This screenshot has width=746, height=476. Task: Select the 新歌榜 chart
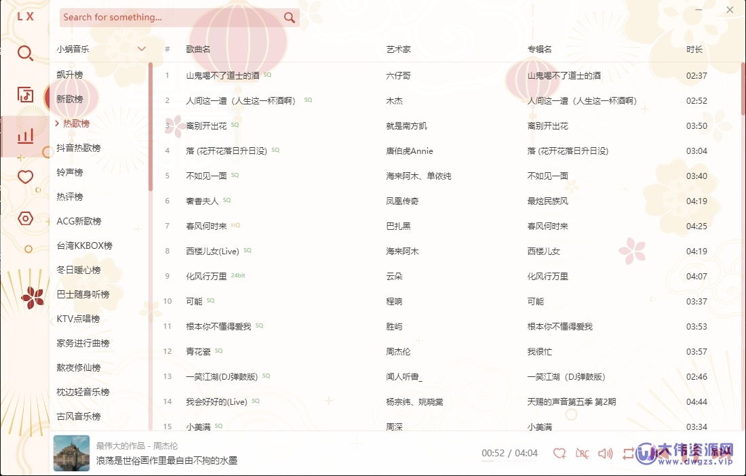pyautogui.click(x=71, y=98)
